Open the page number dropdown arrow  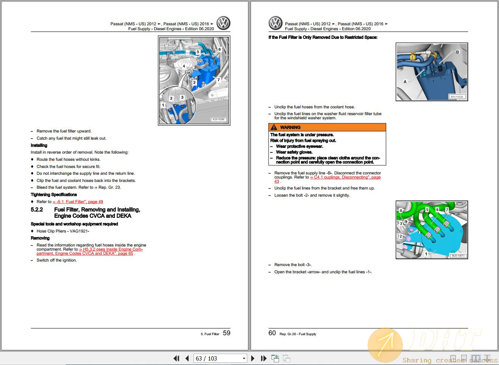pyautogui.click(x=244, y=359)
